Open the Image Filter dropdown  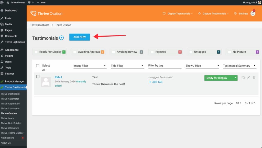[x=90, y=66]
